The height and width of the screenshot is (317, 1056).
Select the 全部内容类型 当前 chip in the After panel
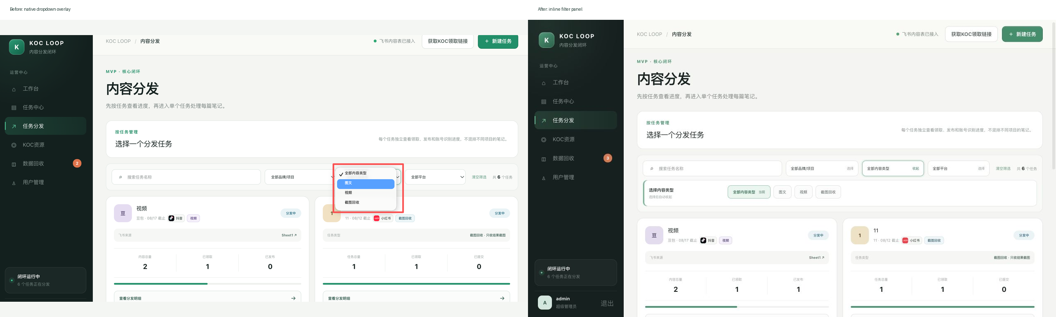(749, 192)
